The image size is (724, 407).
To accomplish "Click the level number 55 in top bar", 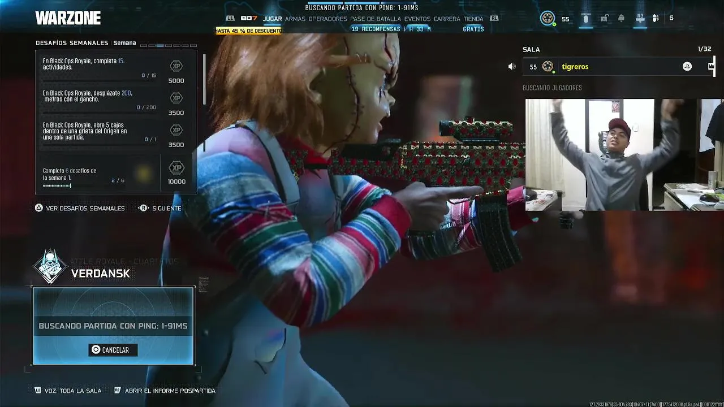I will (566, 19).
